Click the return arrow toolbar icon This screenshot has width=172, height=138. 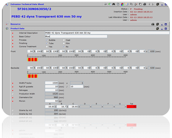tap(105, 4)
